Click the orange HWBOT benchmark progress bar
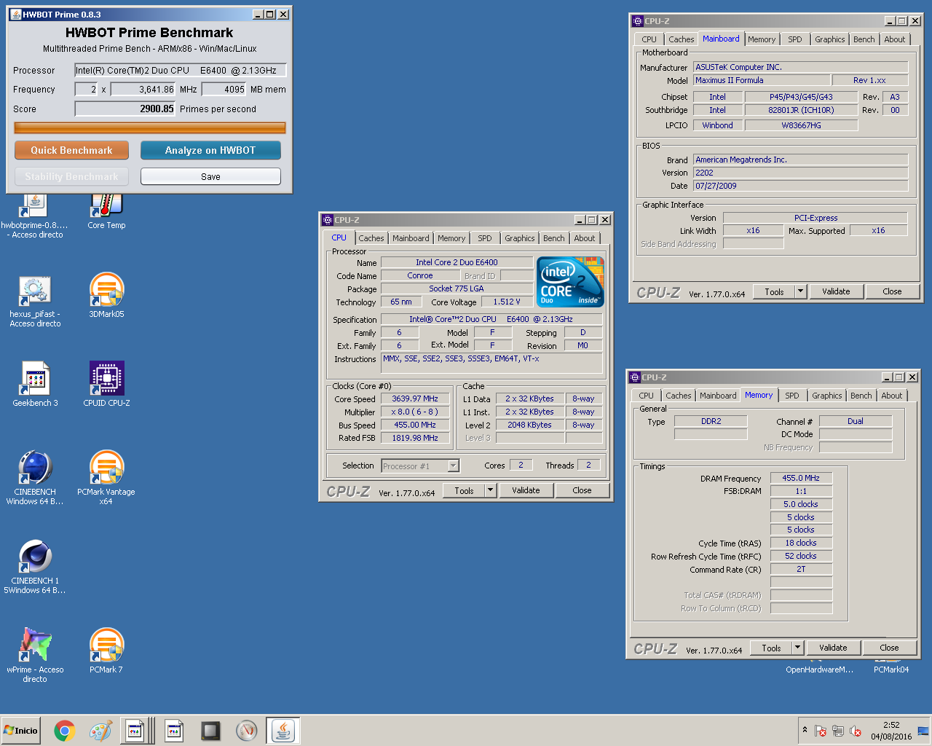The width and height of the screenshot is (932, 746). pyautogui.click(x=150, y=127)
